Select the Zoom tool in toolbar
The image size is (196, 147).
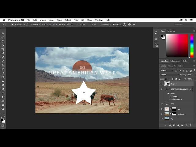tap(3, 109)
